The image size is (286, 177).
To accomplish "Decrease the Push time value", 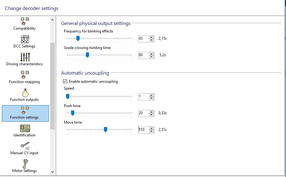I will [152, 115].
